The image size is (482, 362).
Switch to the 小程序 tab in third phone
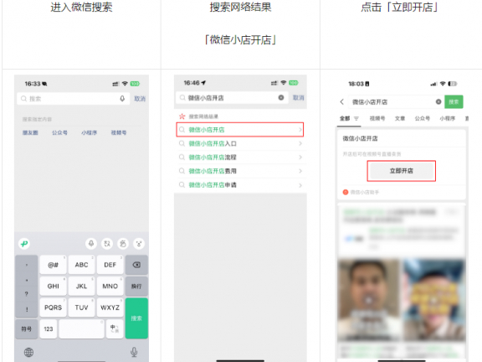pyautogui.click(x=447, y=118)
